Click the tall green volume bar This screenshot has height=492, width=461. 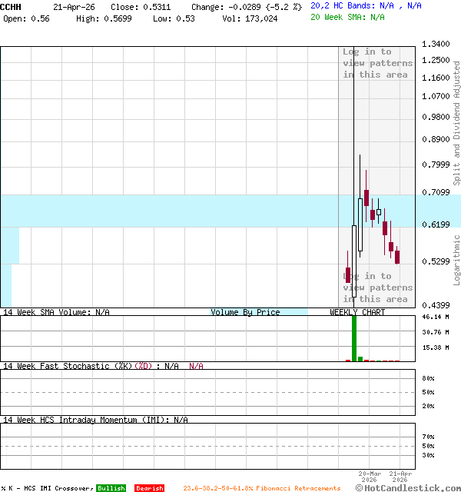(354, 337)
